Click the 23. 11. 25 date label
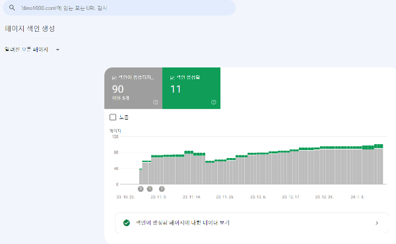The height and width of the screenshot is (244, 396). pyautogui.click(x=224, y=197)
